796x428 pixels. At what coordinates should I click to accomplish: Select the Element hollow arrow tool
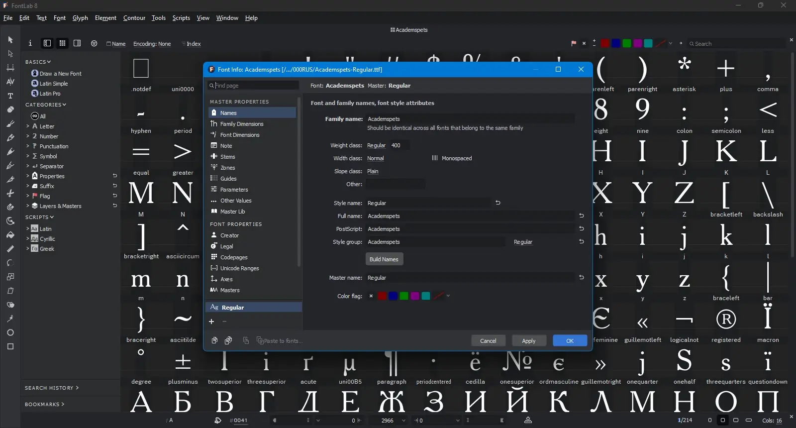10,53
